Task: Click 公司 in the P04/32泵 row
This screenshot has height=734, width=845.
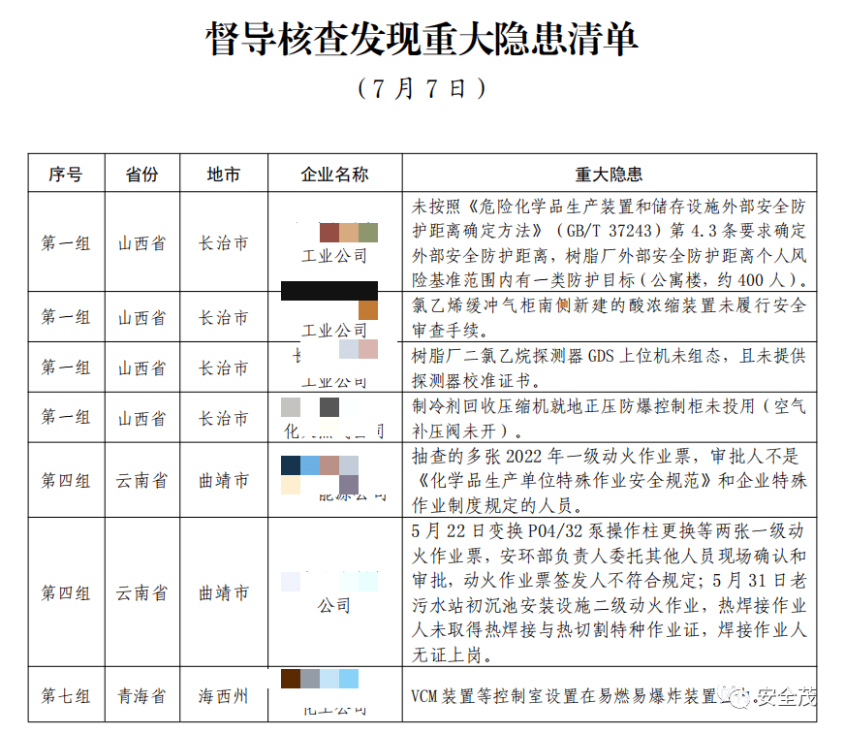Action: pos(334,606)
